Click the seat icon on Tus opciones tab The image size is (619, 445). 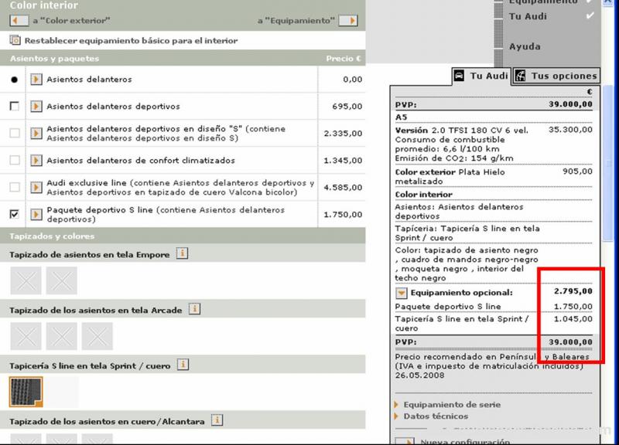[520, 76]
